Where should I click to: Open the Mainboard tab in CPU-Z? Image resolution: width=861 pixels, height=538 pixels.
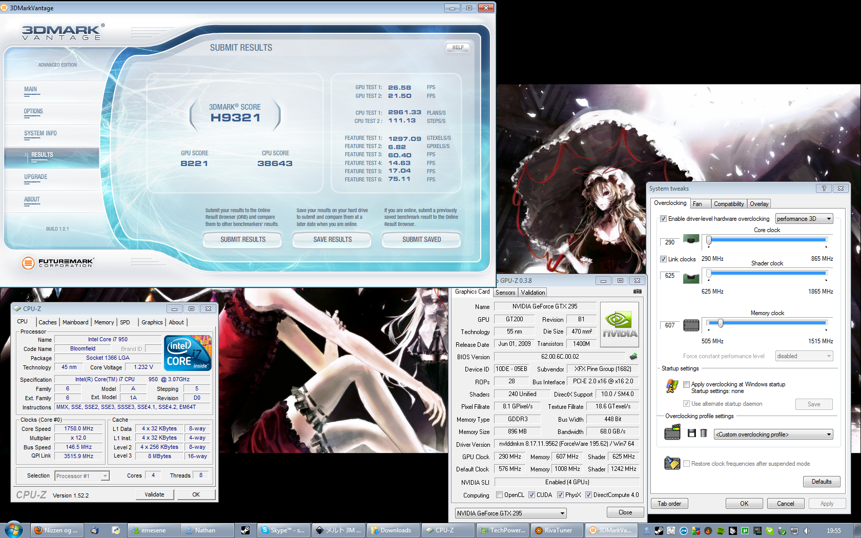click(x=75, y=322)
